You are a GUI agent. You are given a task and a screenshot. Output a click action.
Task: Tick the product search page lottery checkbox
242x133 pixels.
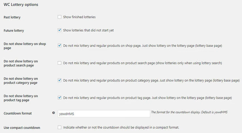point(59,63)
